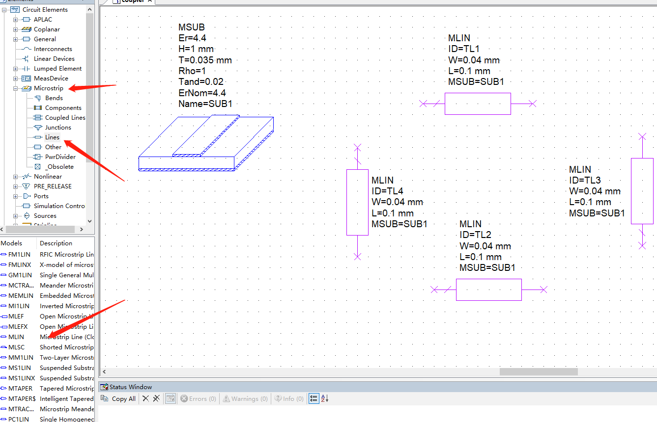Select the Interconnects icon
The image size is (657, 422).
pos(27,49)
